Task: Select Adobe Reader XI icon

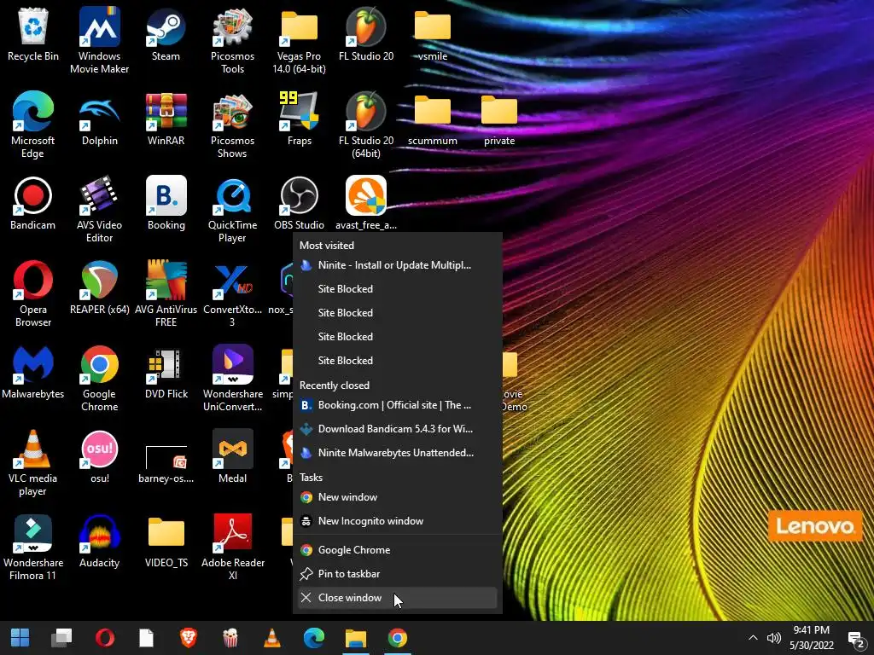Action: 232,548
